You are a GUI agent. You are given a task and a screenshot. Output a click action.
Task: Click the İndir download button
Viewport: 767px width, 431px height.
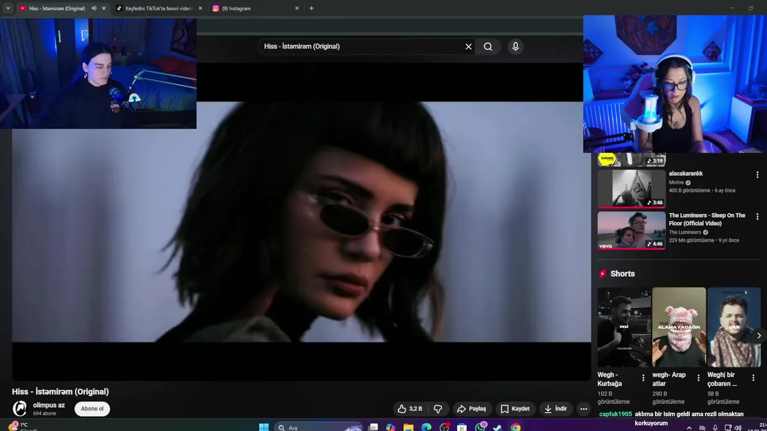click(x=555, y=409)
